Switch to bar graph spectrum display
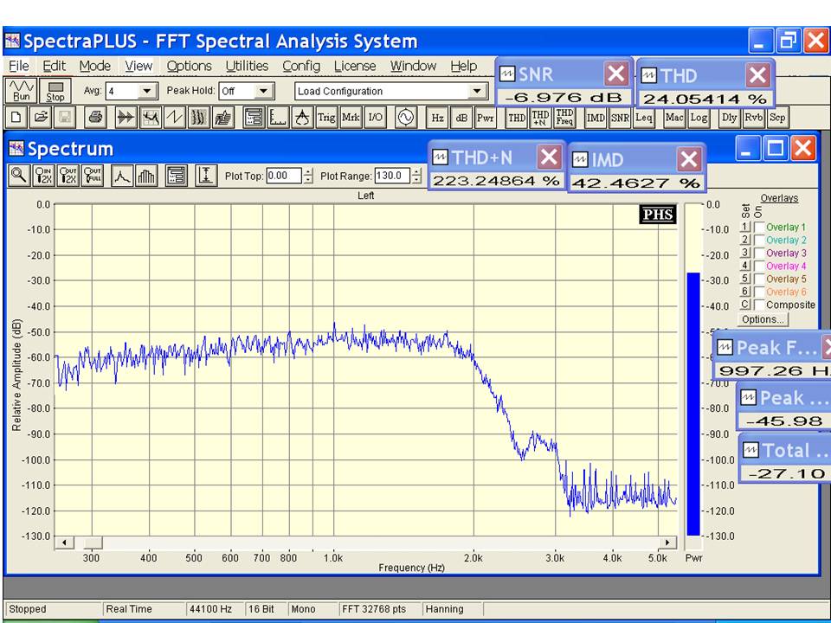Screen dimensions: 831x623 [146, 176]
